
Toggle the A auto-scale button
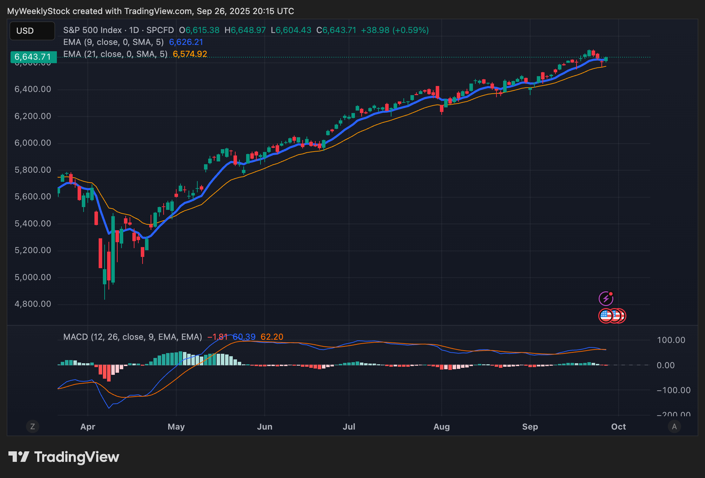pos(674,426)
